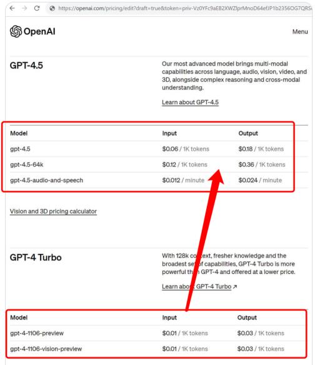The width and height of the screenshot is (320, 365).
Task: Click the GPT-4.5 section heading
Action: click(26, 66)
